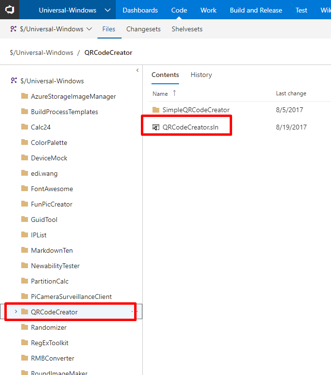331x375 pixels.
Task: Click the FunPicCreator folder icon
Action: pos(25,204)
